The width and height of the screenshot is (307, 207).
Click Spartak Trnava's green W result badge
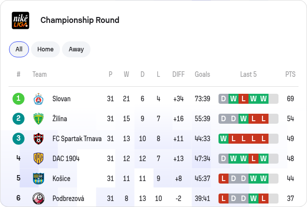pos(223,139)
